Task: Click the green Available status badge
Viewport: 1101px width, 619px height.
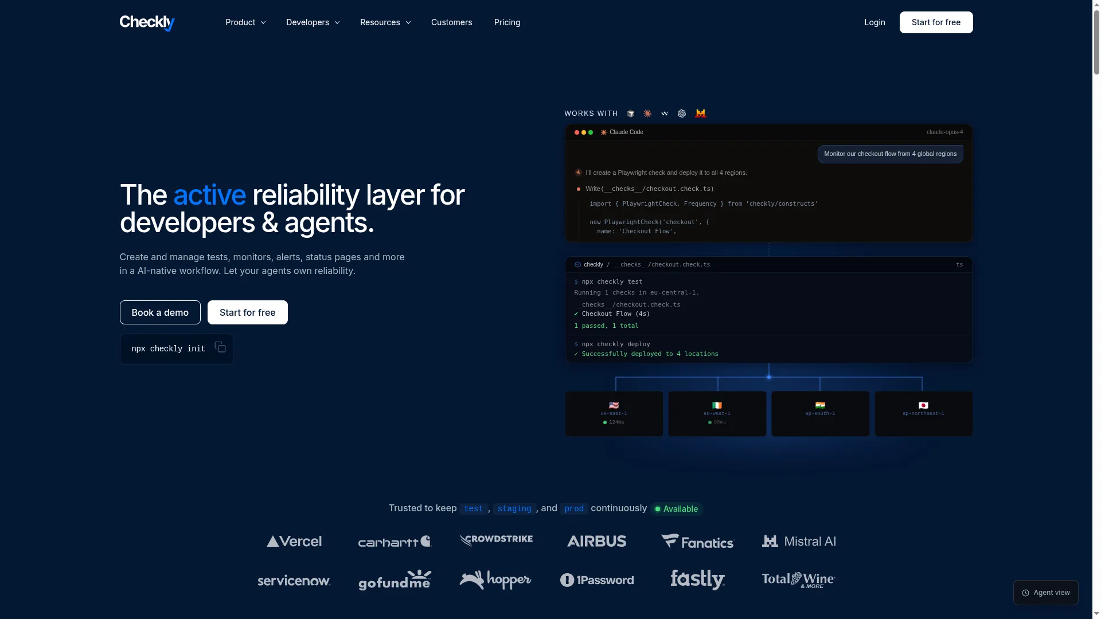Action: coord(677,509)
